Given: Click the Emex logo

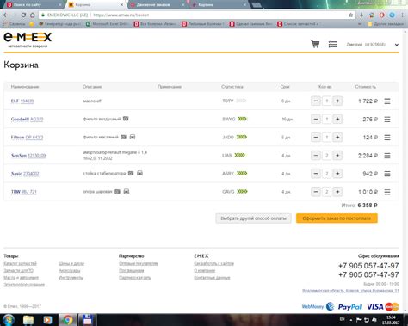Looking at the screenshot, I should [28, 40].
